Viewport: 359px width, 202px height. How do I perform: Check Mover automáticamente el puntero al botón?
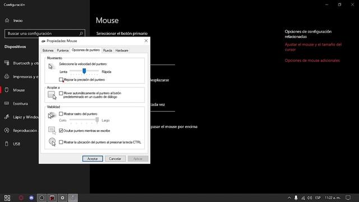pyautogui.click(x=61, y=94)
